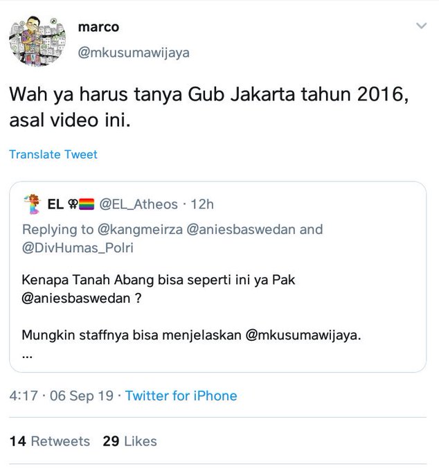Open @aniesbaswedan in the reply line
This screenshot has height=471, width=439.
(x=241, y=229)
